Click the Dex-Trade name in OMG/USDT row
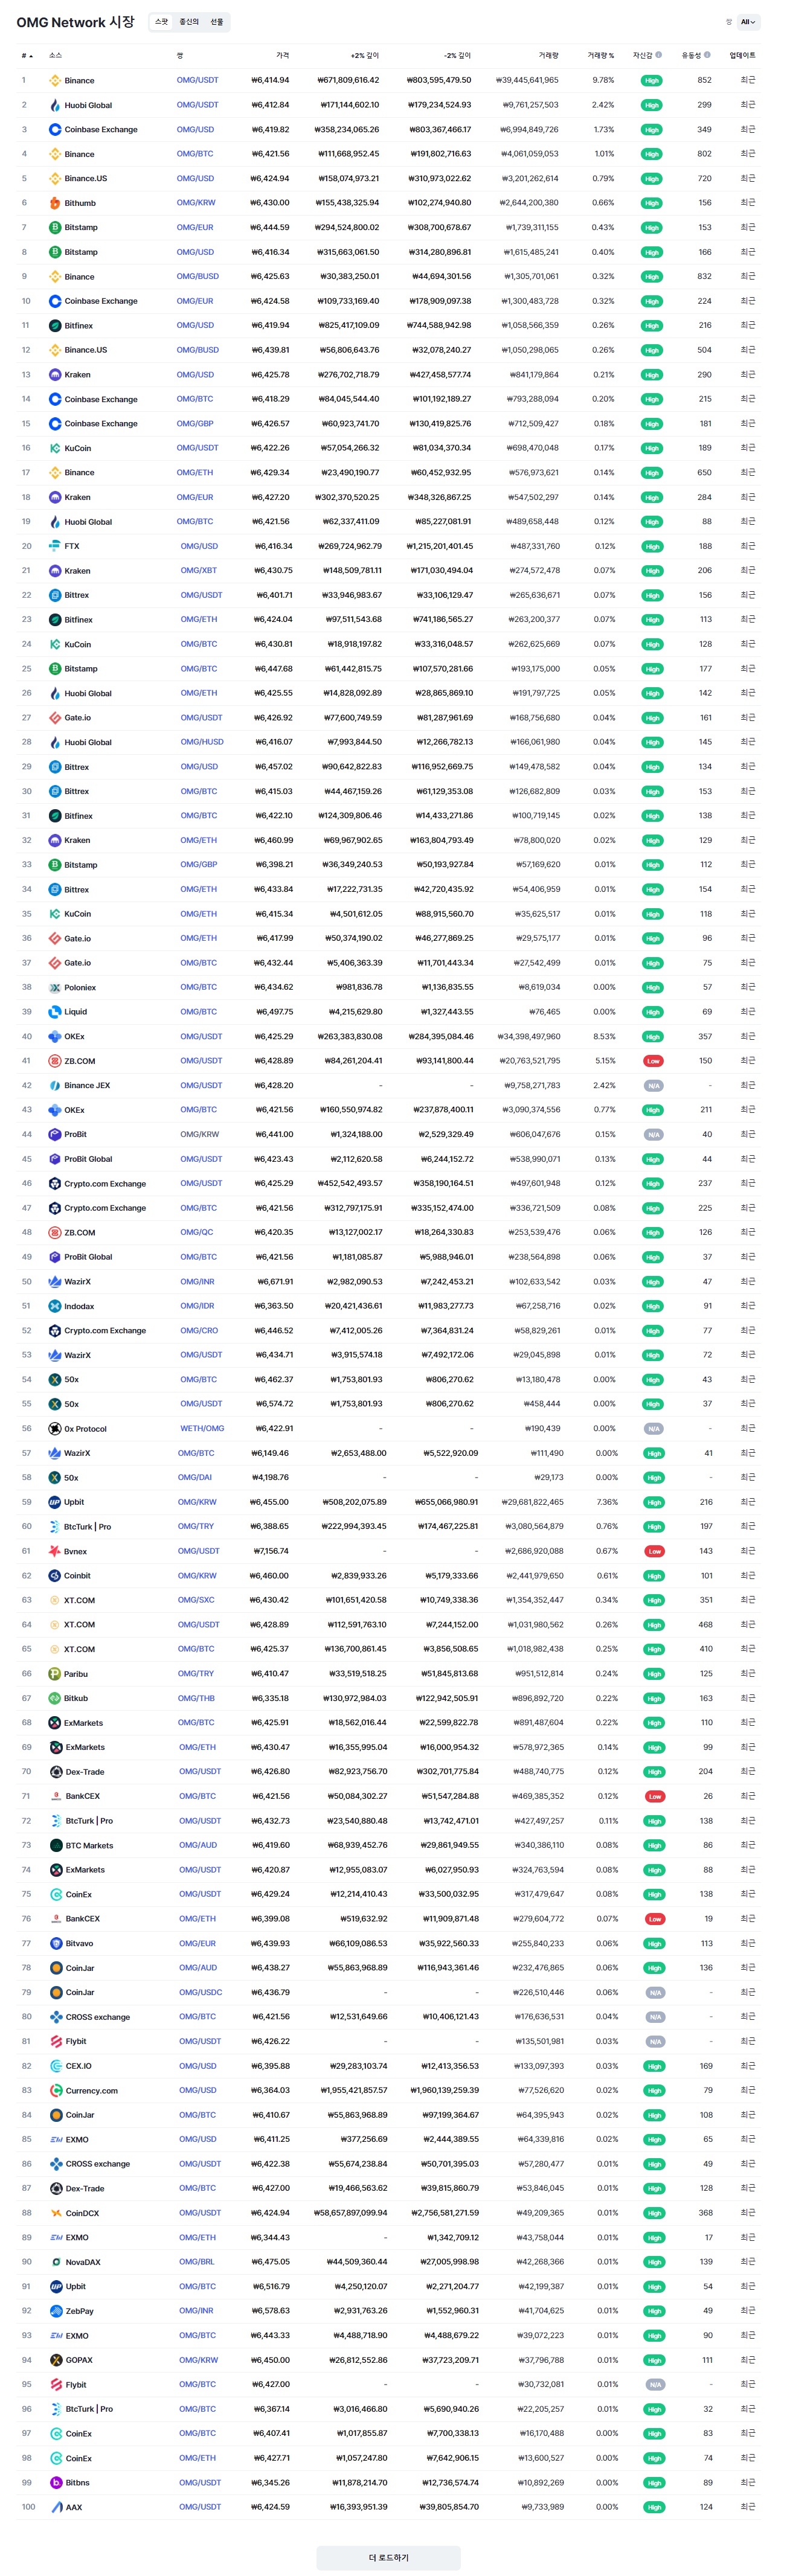The width and height of the screenshot is (787, 2576). coord(85,1772)
